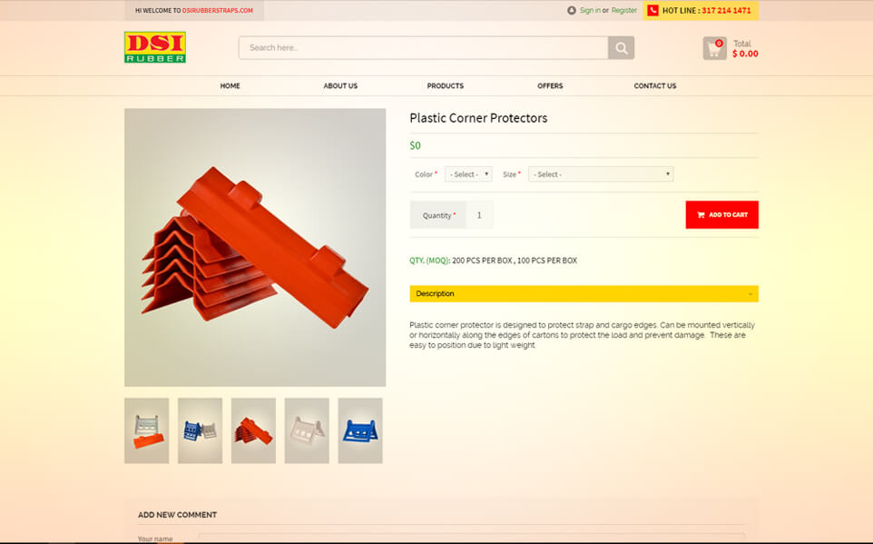Click the Search here input field
This screenshot has width=873, height=544.
(423, 48)
